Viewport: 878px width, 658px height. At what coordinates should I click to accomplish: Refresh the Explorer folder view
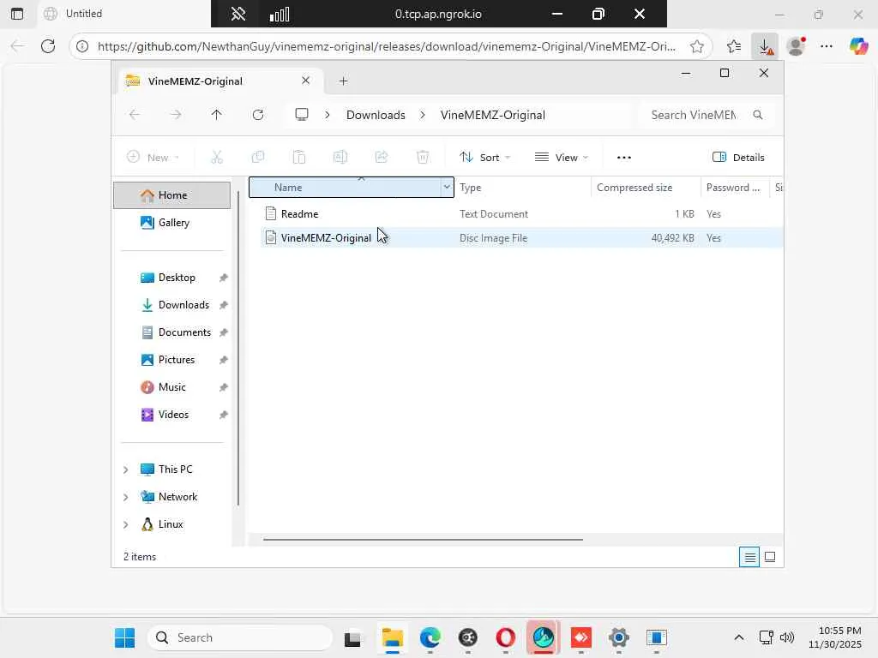click(258, 115)
